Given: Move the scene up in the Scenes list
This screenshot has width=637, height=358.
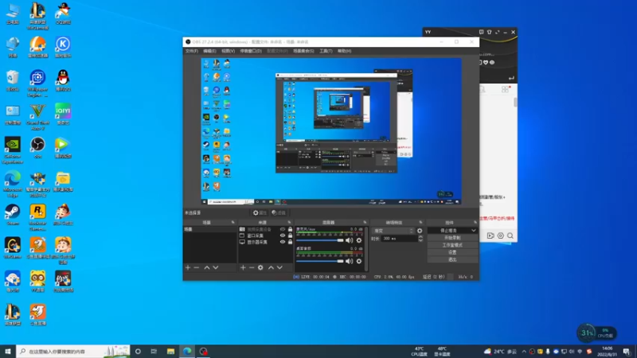Looking at the screenshot, I should click(x=207, y=267).
